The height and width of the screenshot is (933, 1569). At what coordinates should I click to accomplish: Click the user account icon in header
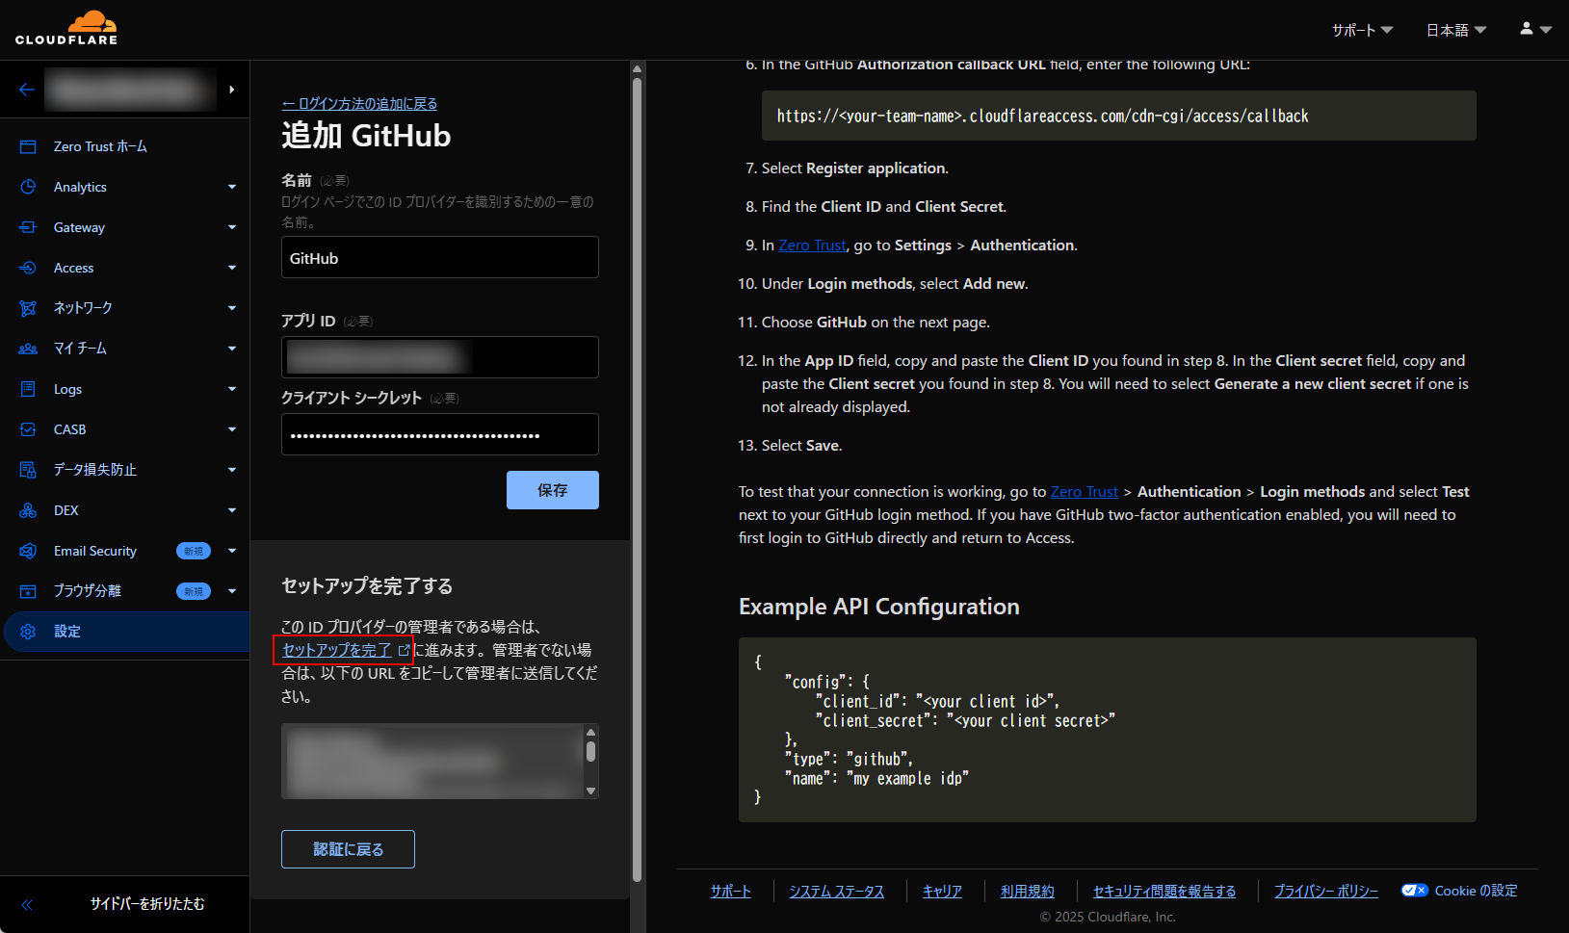tap(1527, 29)
